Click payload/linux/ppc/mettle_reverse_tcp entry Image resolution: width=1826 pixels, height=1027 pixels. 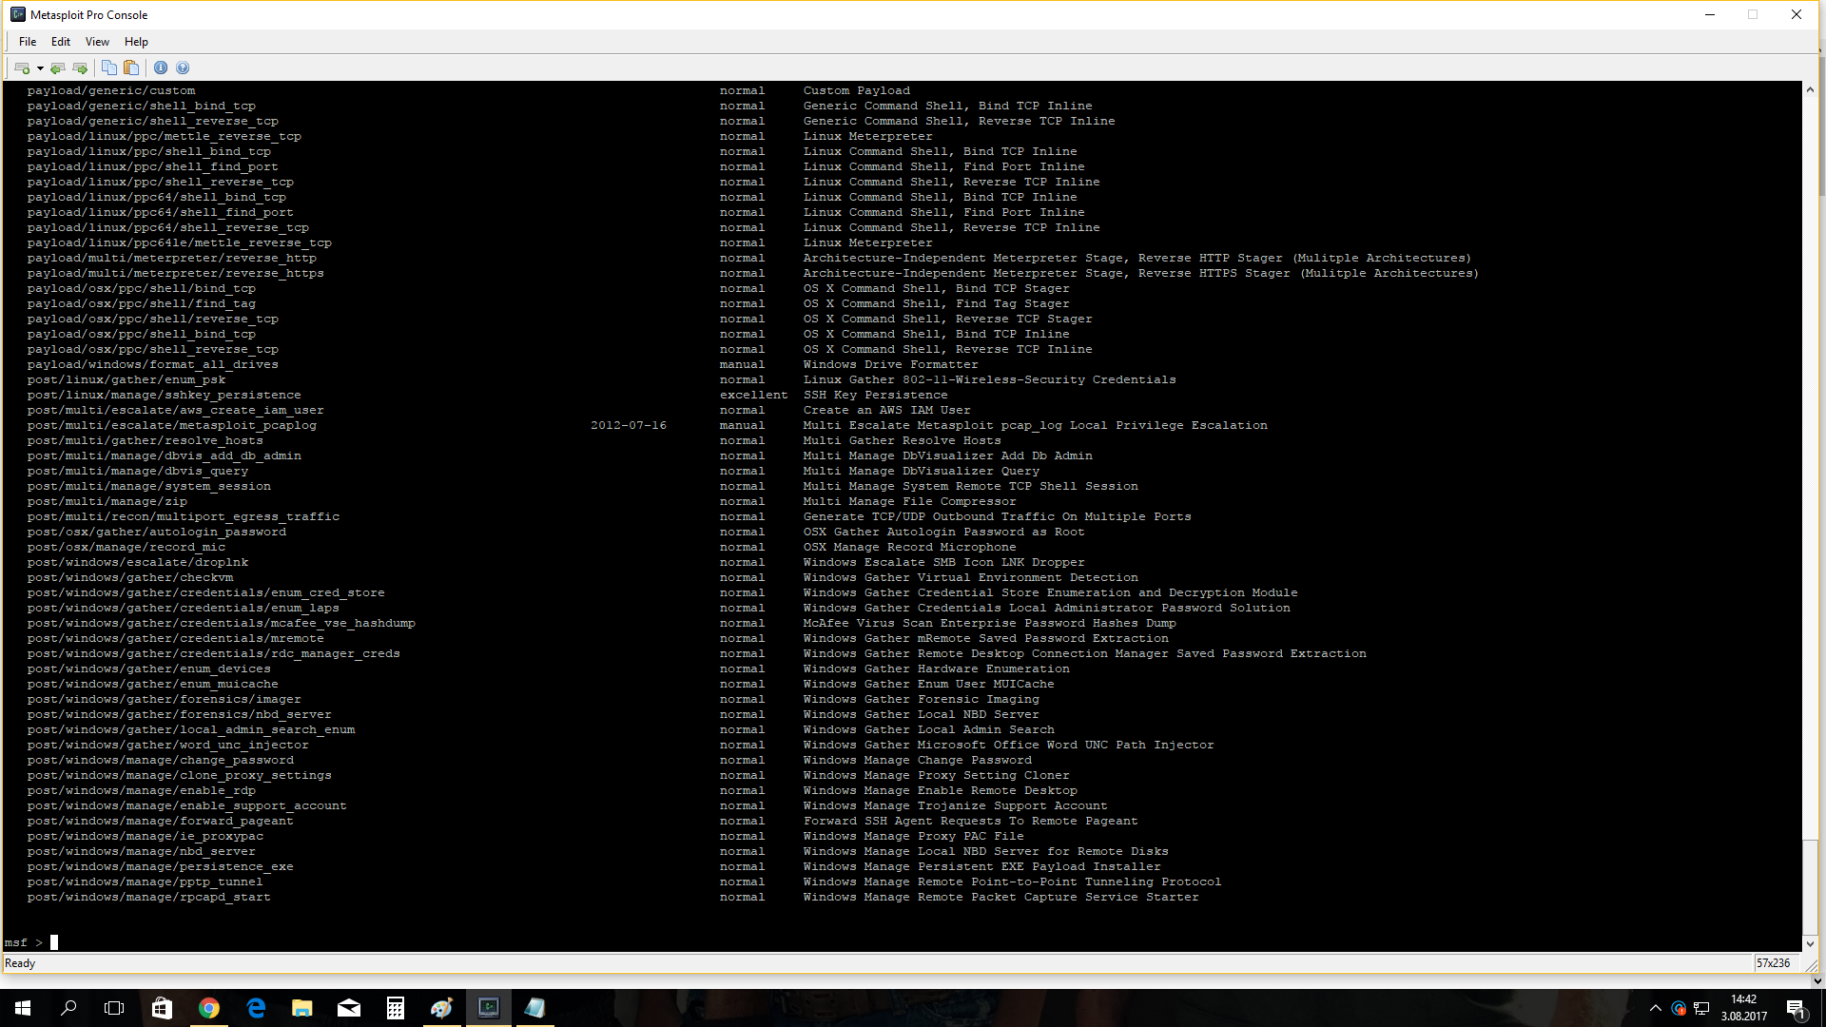point(165,137)
